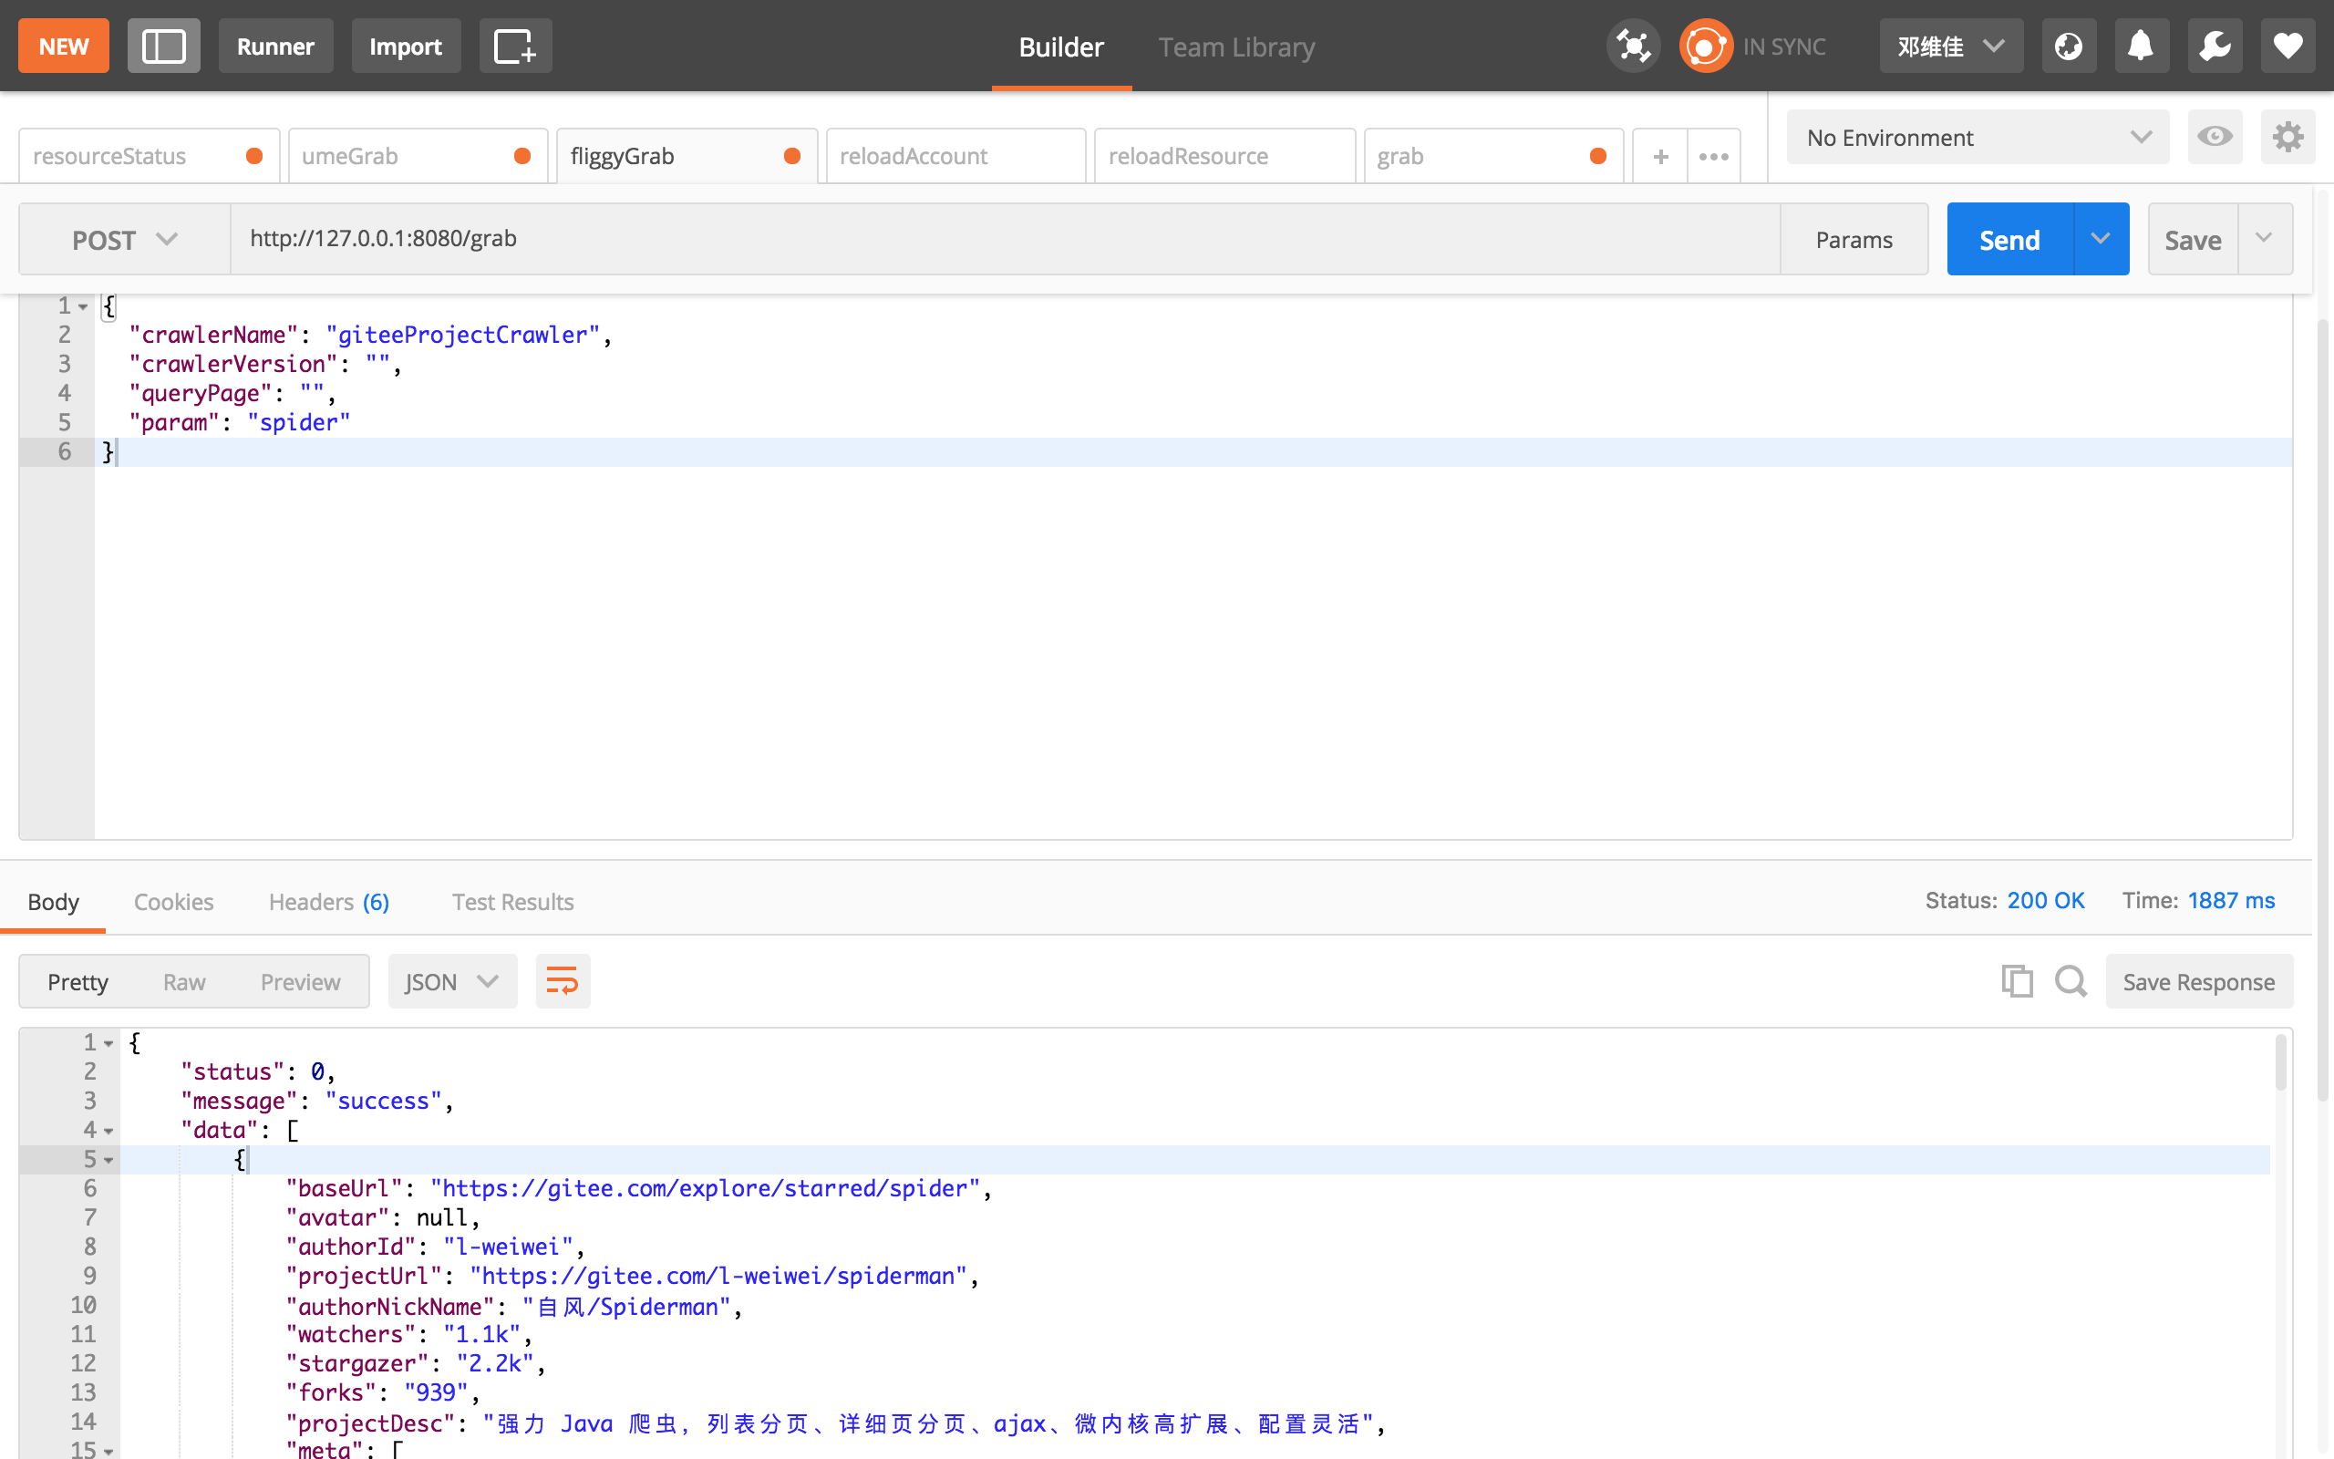Open the notifications bell
Screen dimensions: 2334x1459
(x=2140, y=46)
